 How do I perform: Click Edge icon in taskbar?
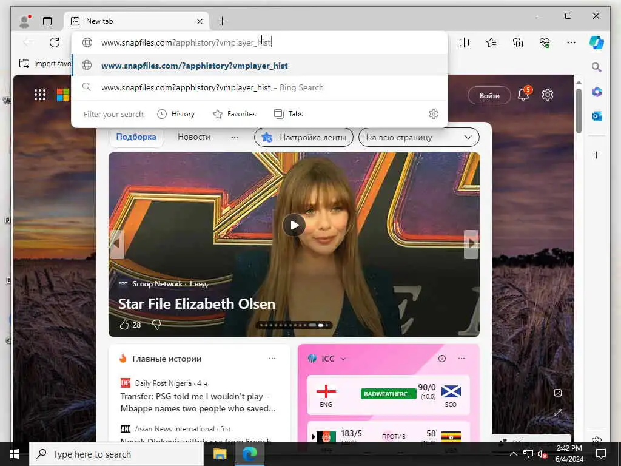coord(250,454)
